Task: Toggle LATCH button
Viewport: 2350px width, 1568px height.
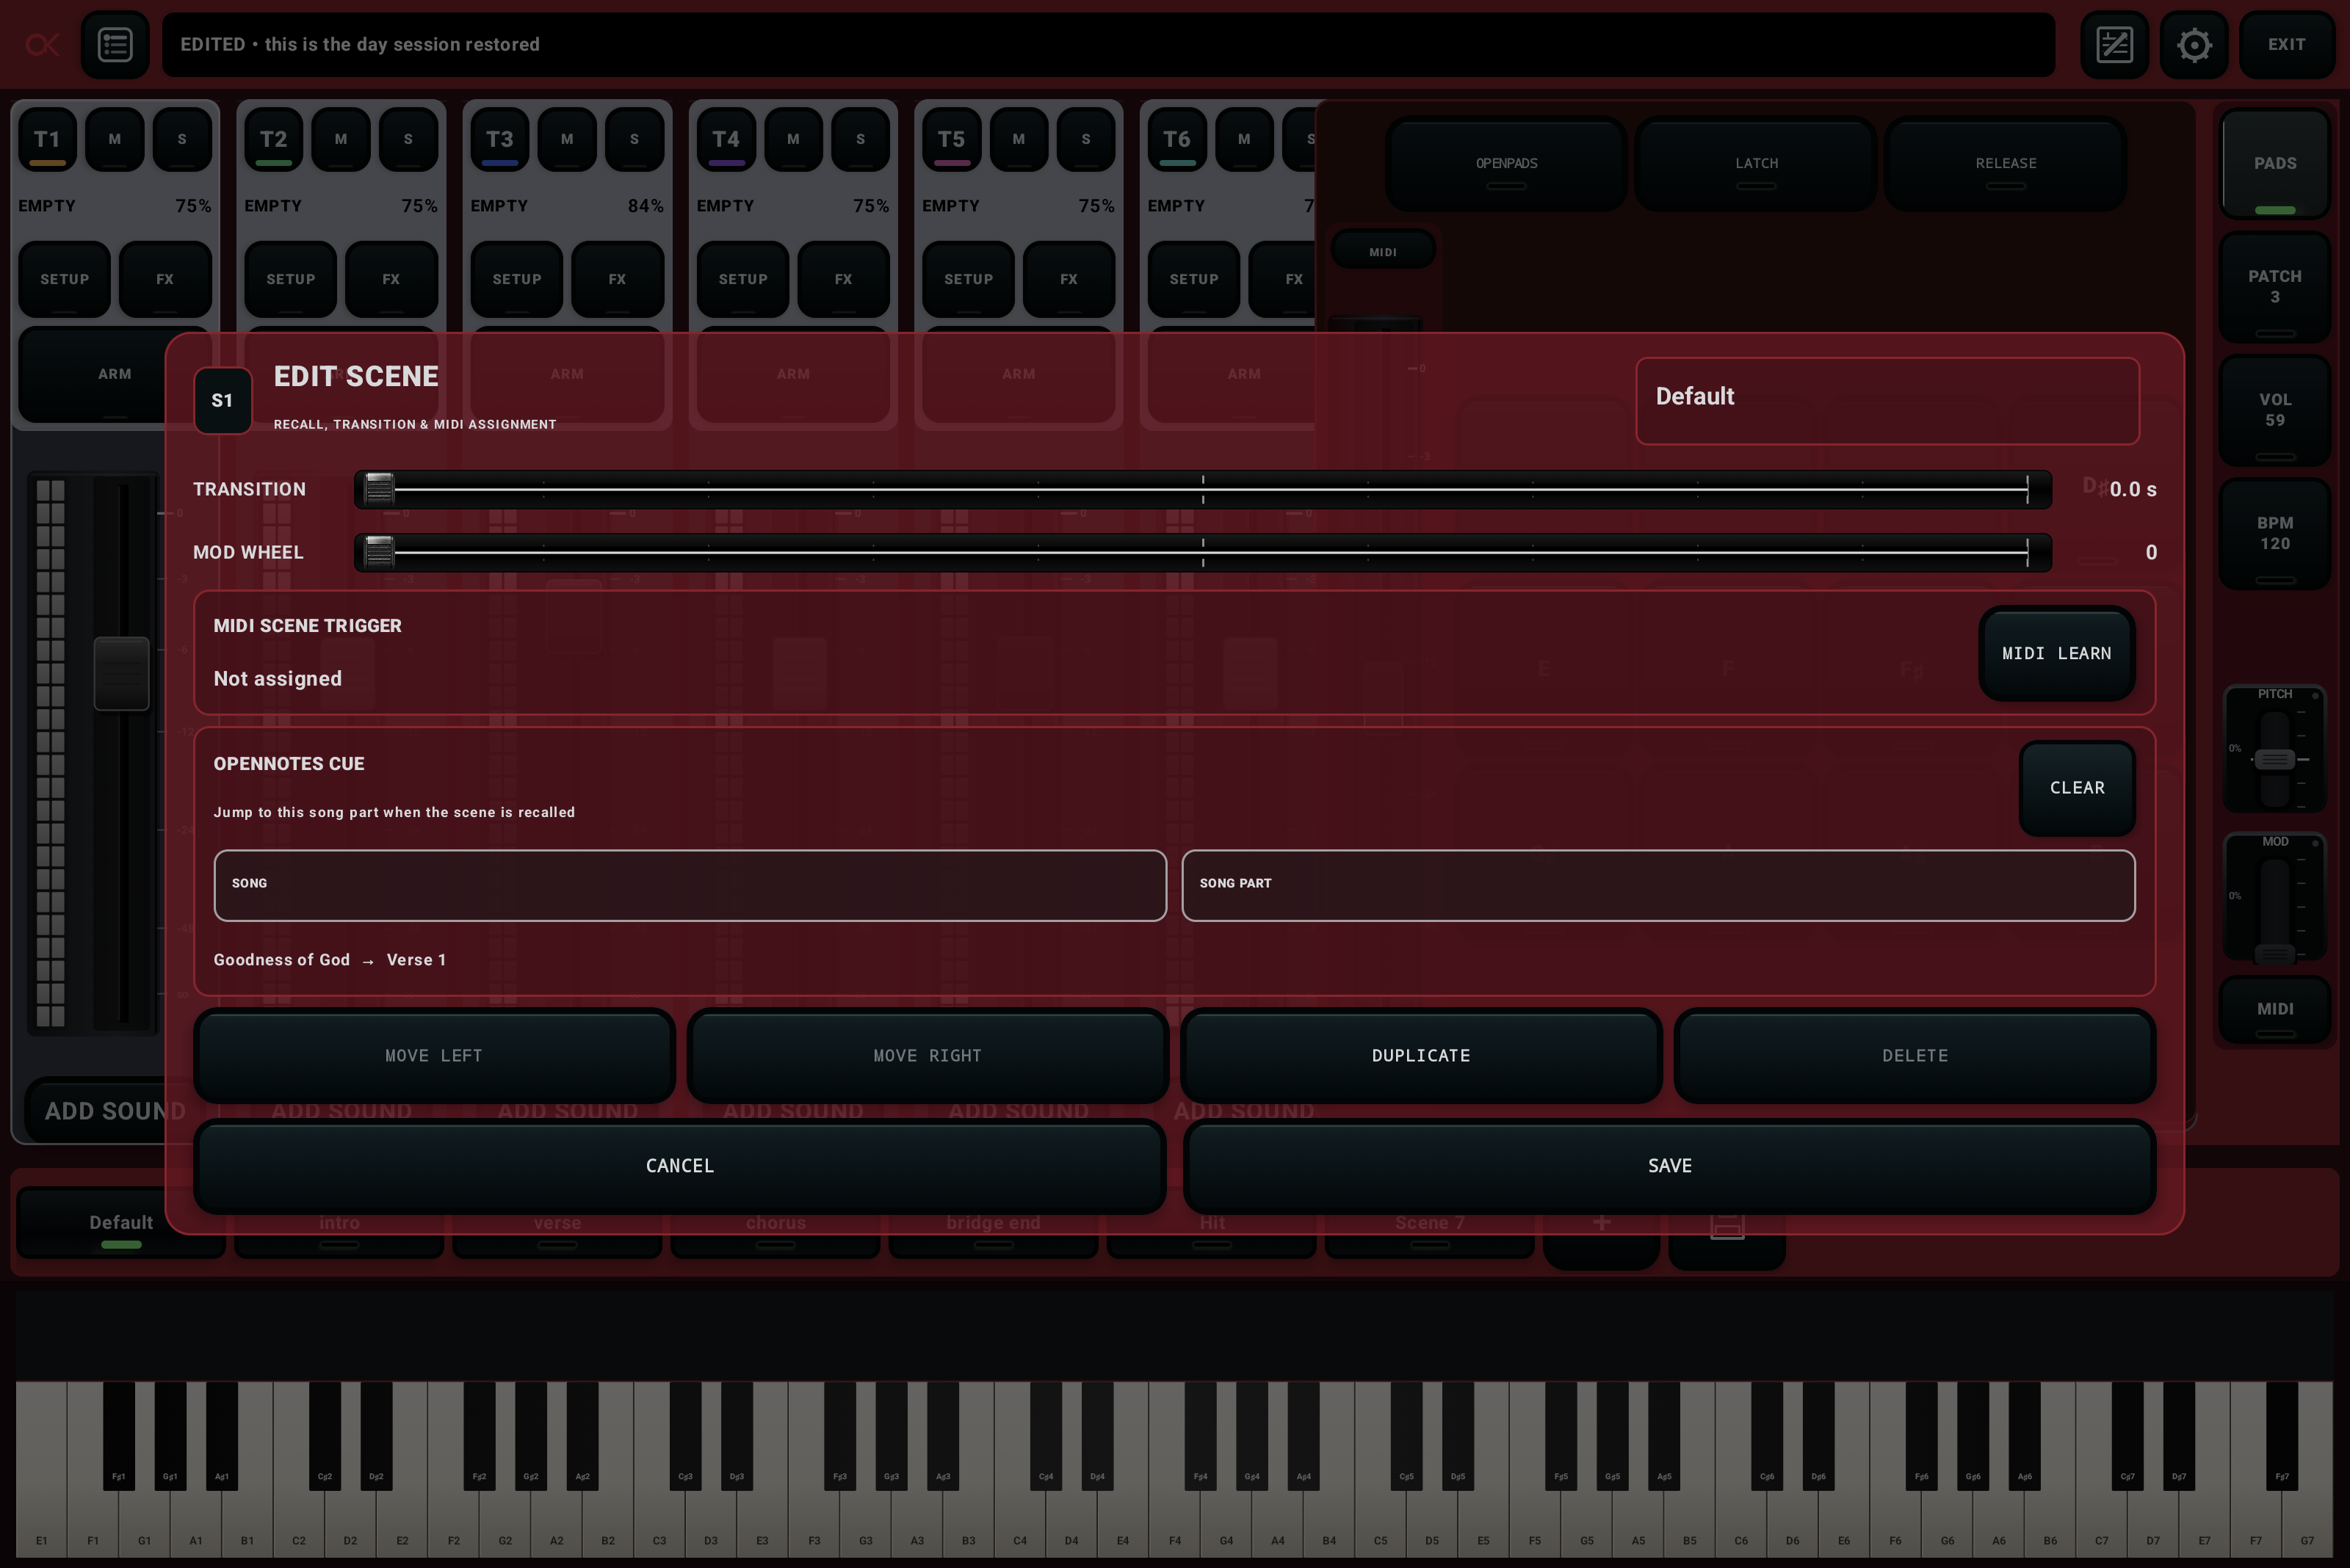Action: (1756, 163)
